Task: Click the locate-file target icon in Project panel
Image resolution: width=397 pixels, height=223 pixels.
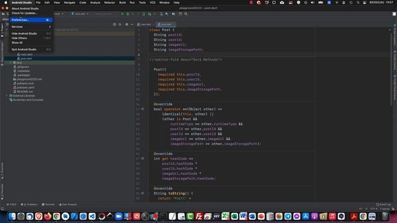Action: point(114,24)
